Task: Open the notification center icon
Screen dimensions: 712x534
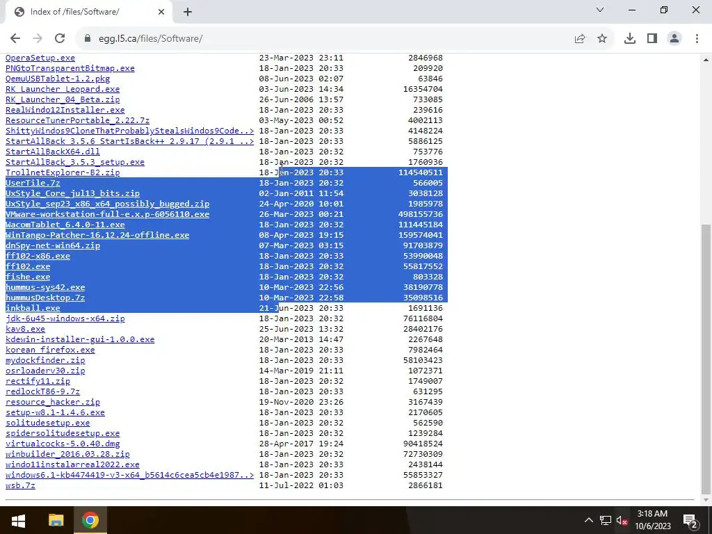Action: [690, 520]
